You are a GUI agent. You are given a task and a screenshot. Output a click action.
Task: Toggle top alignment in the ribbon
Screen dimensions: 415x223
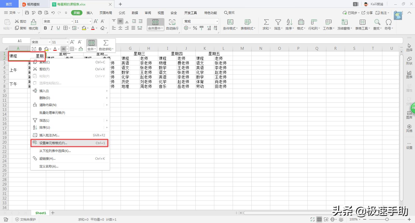(114, 21)
